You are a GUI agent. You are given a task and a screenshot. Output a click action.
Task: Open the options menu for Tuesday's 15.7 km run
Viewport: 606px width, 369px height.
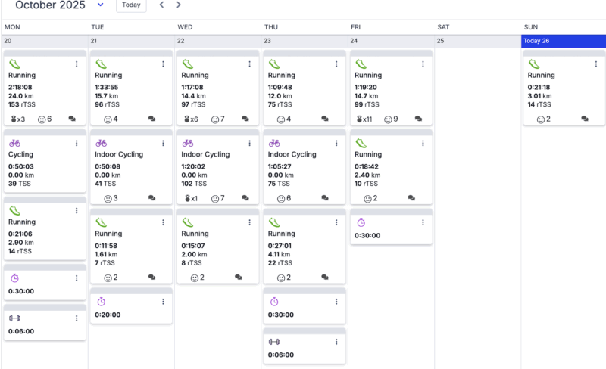tap(163, 64)
